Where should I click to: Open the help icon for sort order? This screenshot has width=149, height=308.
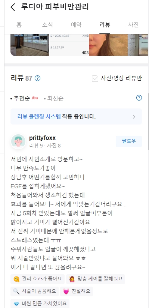[x=139, y=98]
